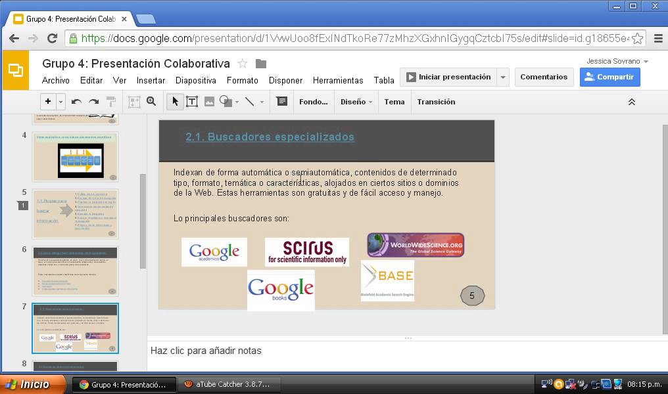Select slide 4 thumbnail
The height and width of the screenshot is (394, 668).
pyautogui.click(x=76, y=157)
